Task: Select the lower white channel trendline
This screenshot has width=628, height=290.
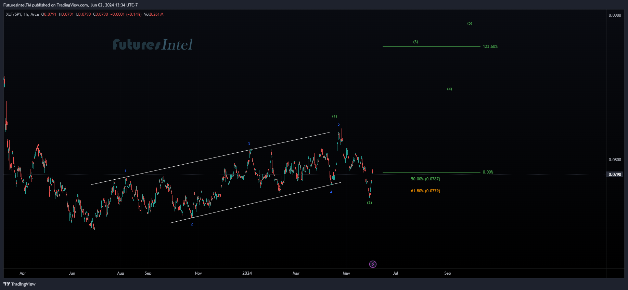Action: pos(255,203)
